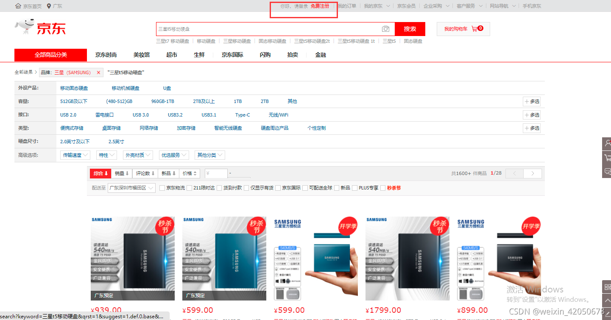Screen dimensions: 611x320
Task: Click the feedback pencil icon in right sidebar
Action: coord(608,313)
